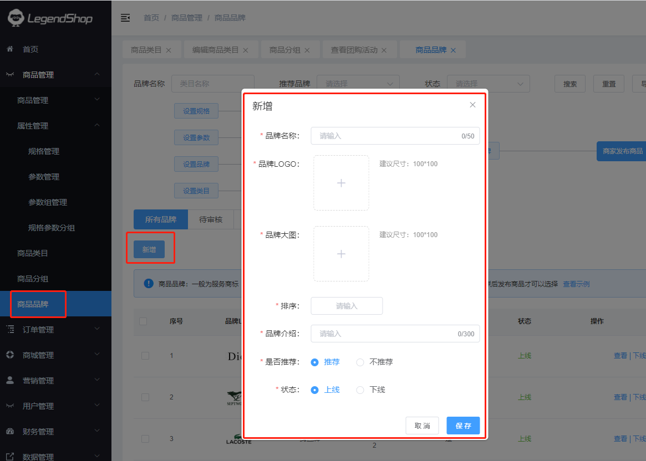Select the 上线 status radio
The height and width of the screenshot is (461, 646).
(x=315, y=390)
